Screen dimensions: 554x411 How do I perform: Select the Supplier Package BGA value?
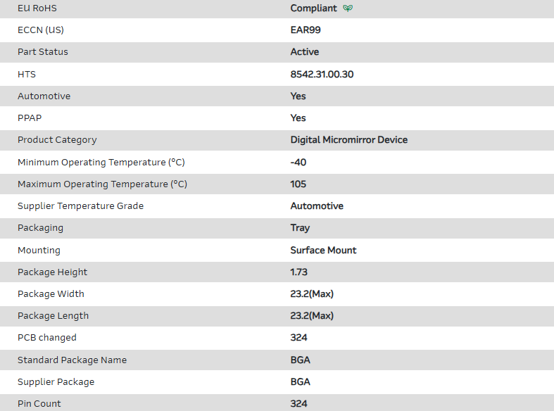[300, 382]
